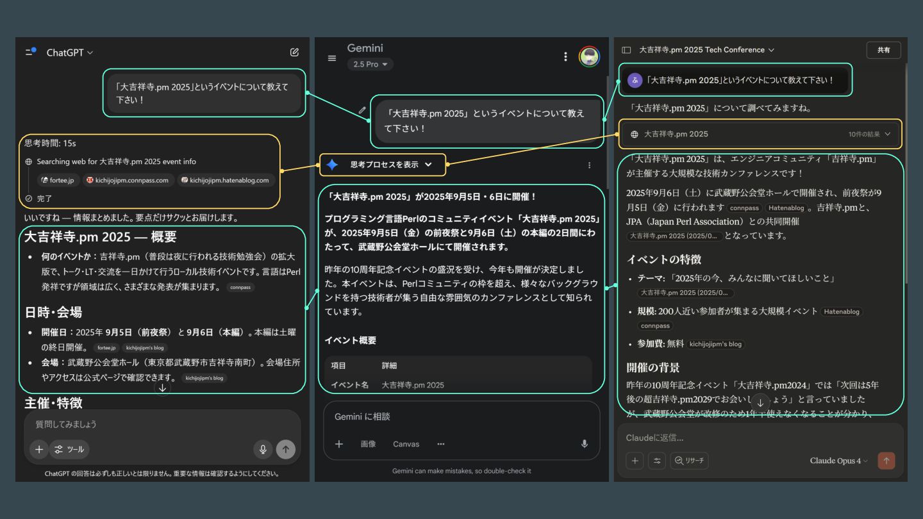This screenshot has width=923, height=519.
Task: Open the kichijojipm.hatenablog.com source chip in ChatGPT
Action: (224, 180)
